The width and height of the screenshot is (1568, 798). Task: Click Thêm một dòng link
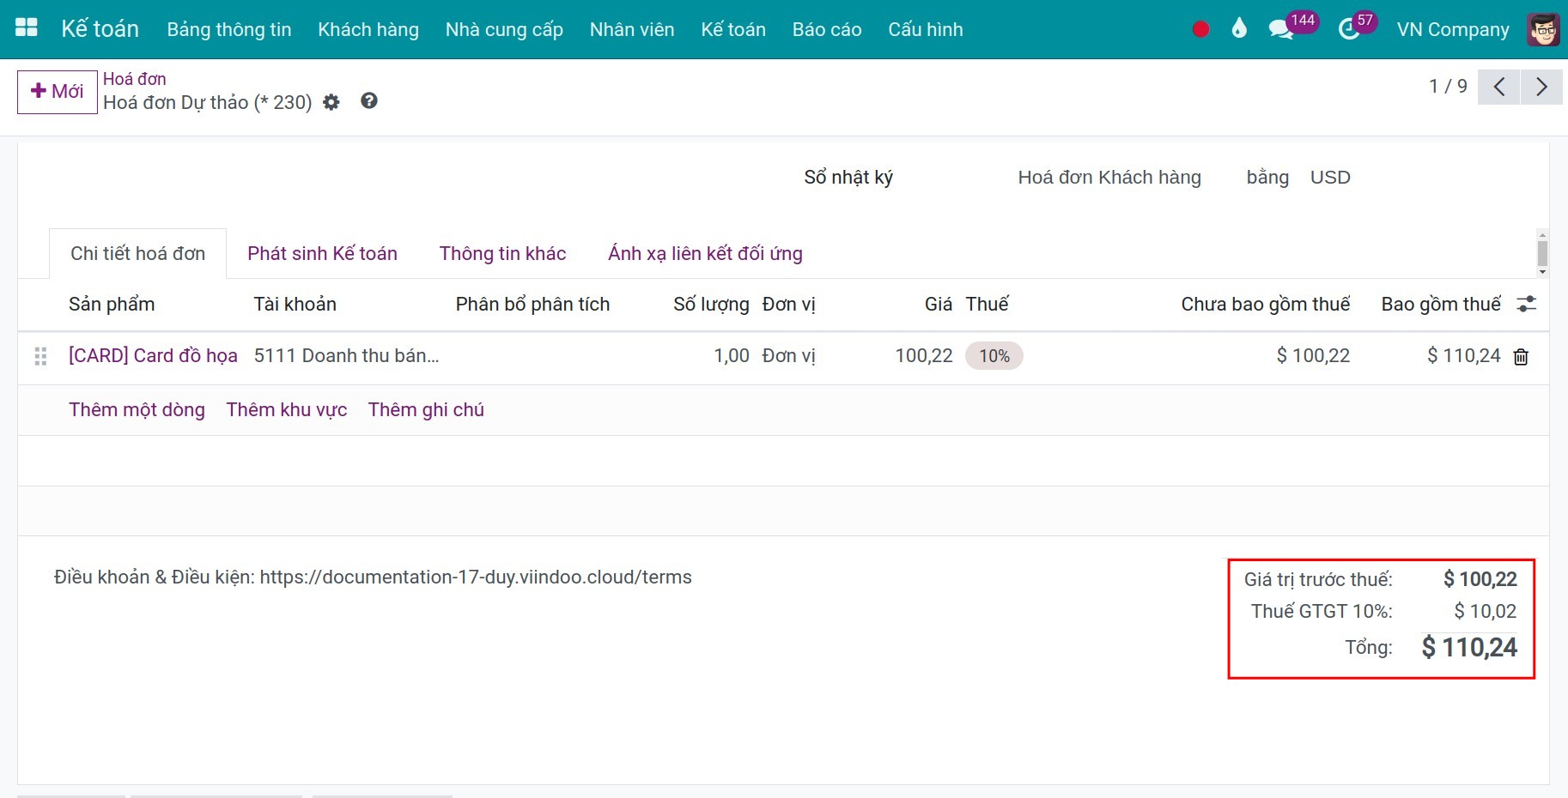click(x=137, y=410)
